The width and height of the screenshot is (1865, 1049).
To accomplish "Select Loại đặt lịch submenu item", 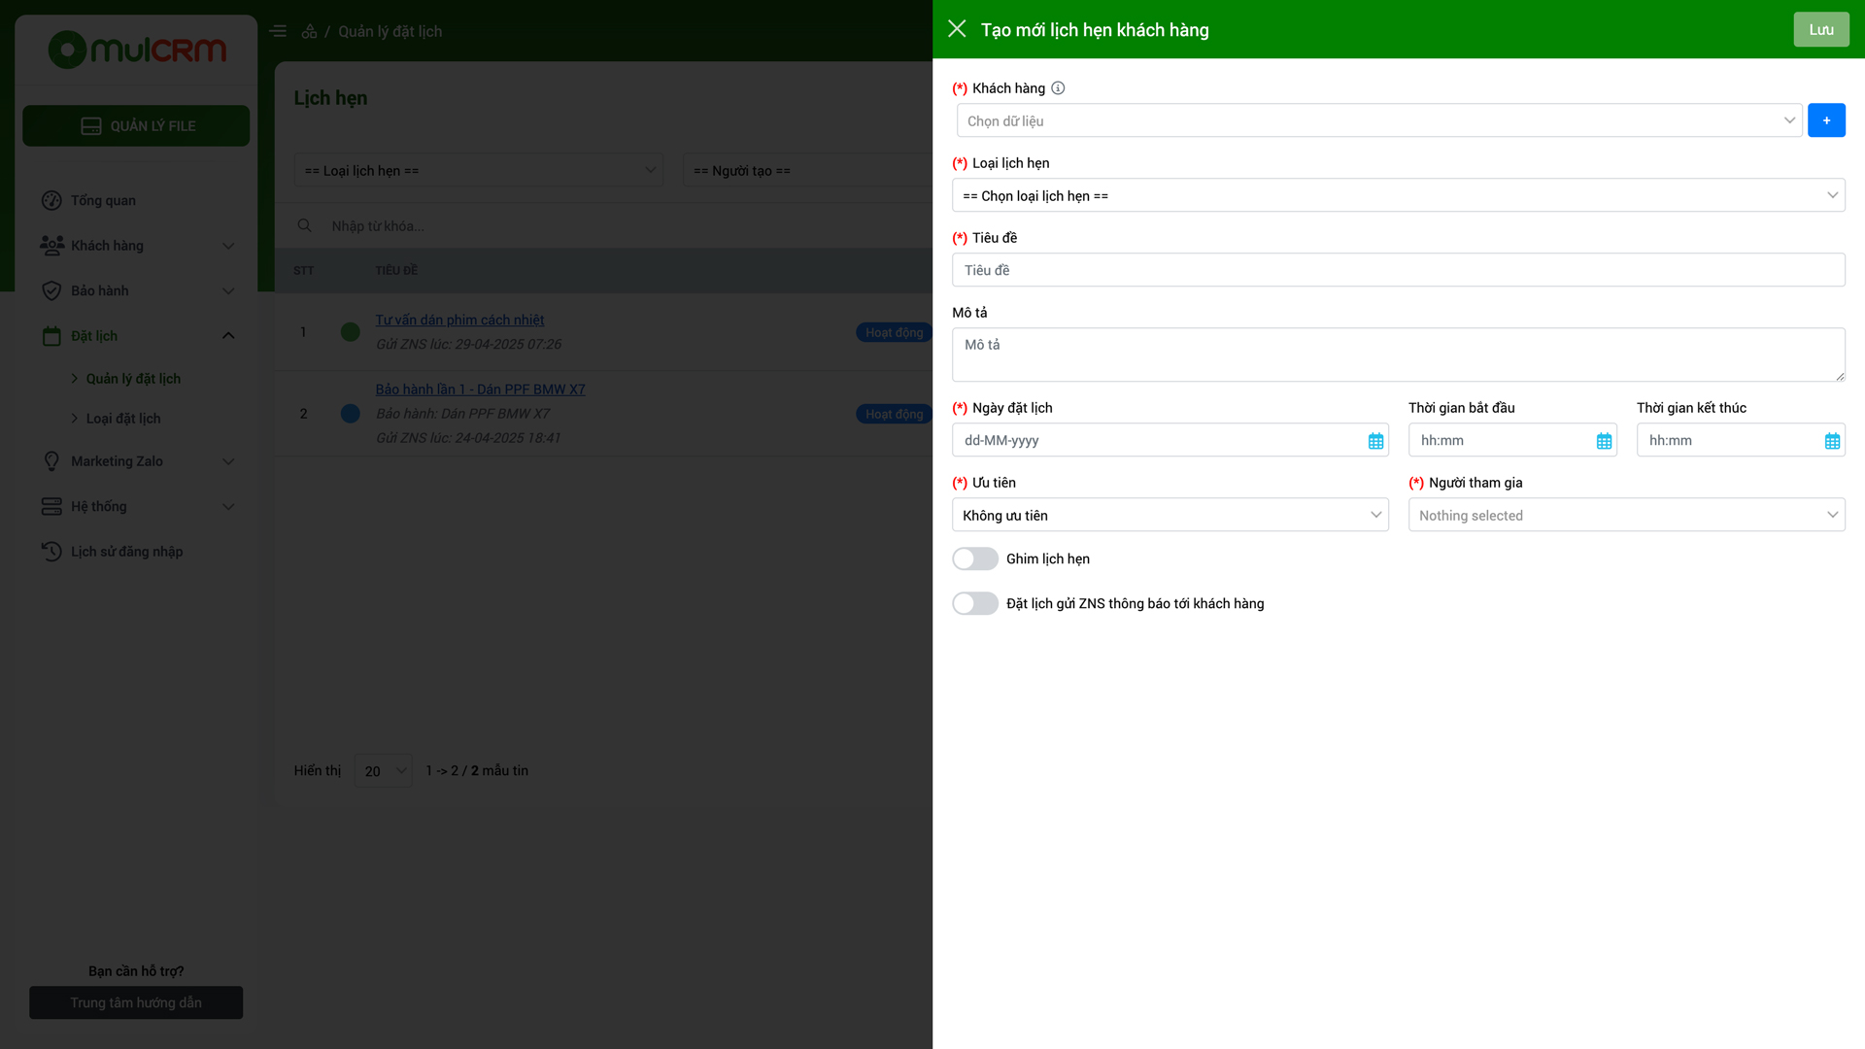I will pos(123,419).
